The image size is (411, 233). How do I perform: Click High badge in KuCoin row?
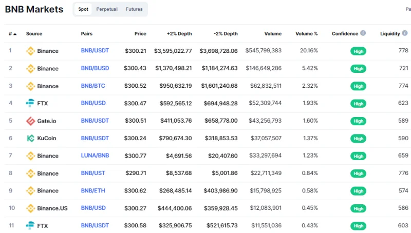coord(358,139)
